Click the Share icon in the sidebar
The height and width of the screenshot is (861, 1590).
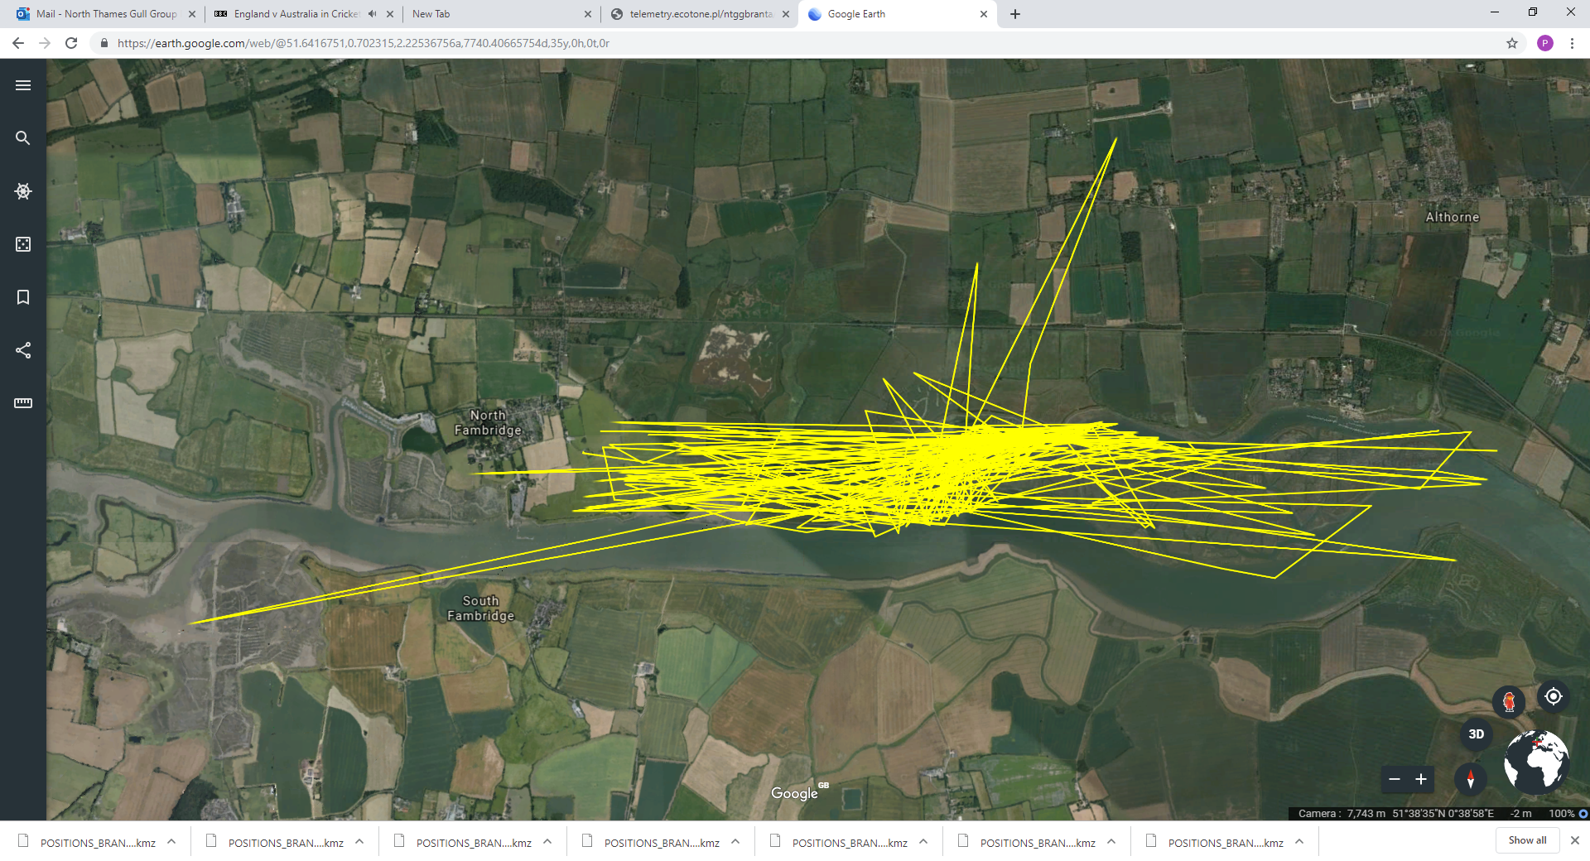pyautogui.click(x=23, y=350)
